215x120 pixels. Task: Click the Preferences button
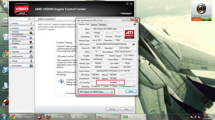coord(126,14)
